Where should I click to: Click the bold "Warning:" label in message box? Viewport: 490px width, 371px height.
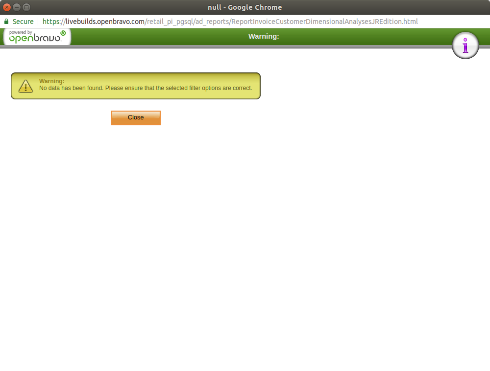[51, 81]
